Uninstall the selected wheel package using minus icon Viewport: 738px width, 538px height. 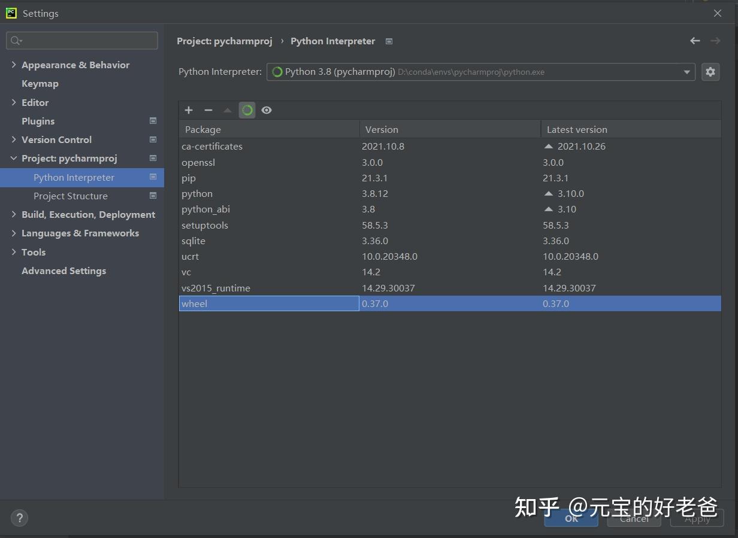pos(208,110)
